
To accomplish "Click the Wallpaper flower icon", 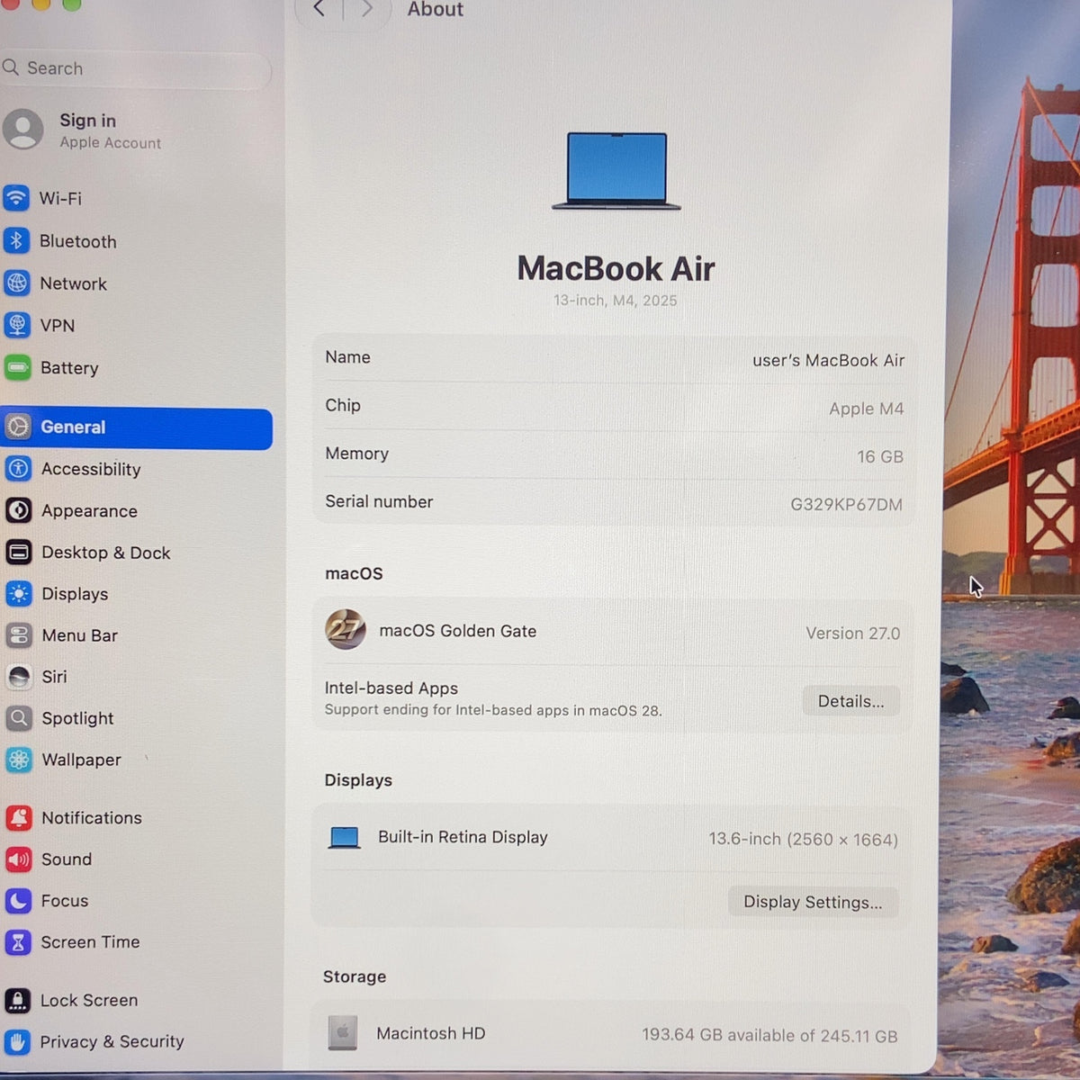I will coord(19,759).
